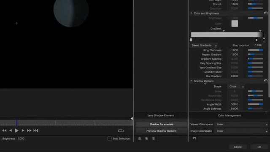Adjust the Ring Thickness slider
The image size is (270, 152).
coord(255,50)
